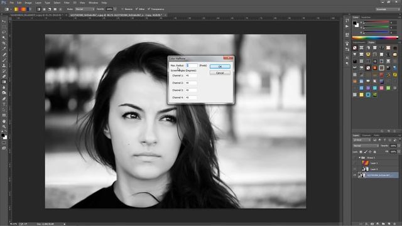
Task: Click the blue B color slider
Action: (x=376, y=33)
